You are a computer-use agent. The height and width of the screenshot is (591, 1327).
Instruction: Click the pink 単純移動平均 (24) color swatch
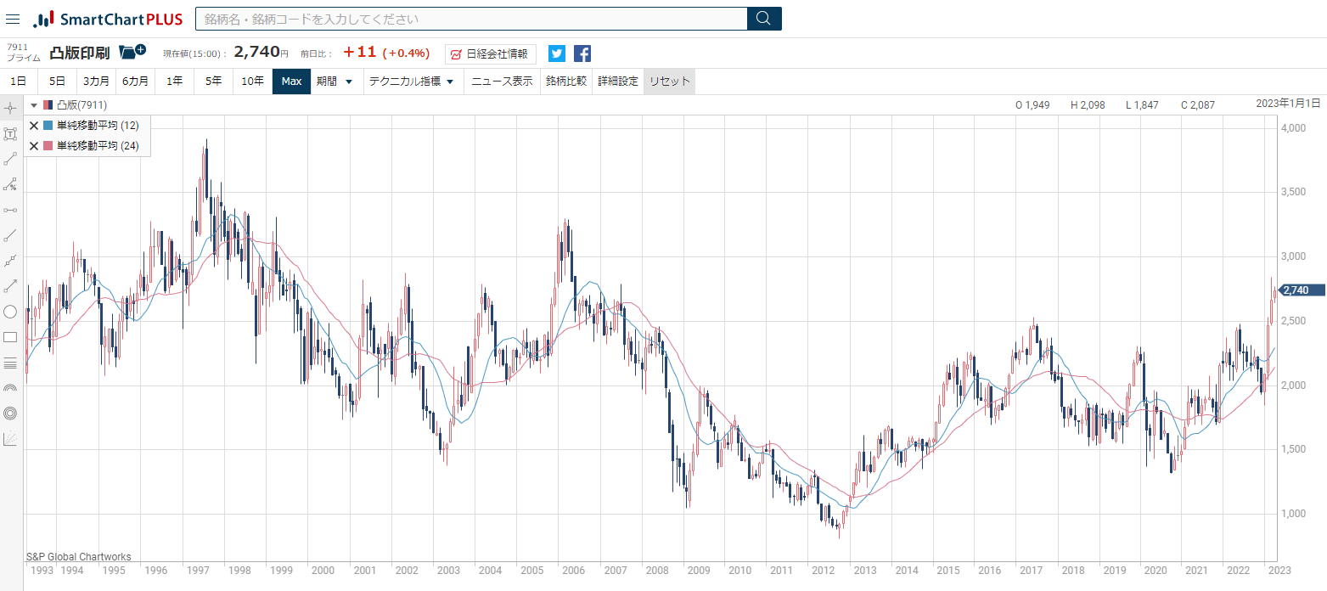pos(48,146)
